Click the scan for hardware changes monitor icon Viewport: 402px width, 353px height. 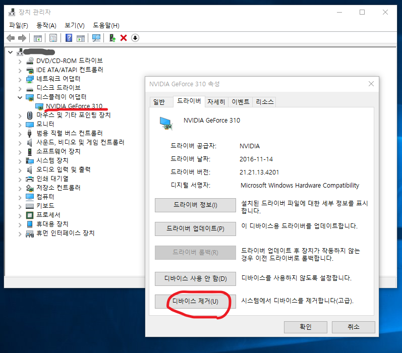[x=96, y=38]
